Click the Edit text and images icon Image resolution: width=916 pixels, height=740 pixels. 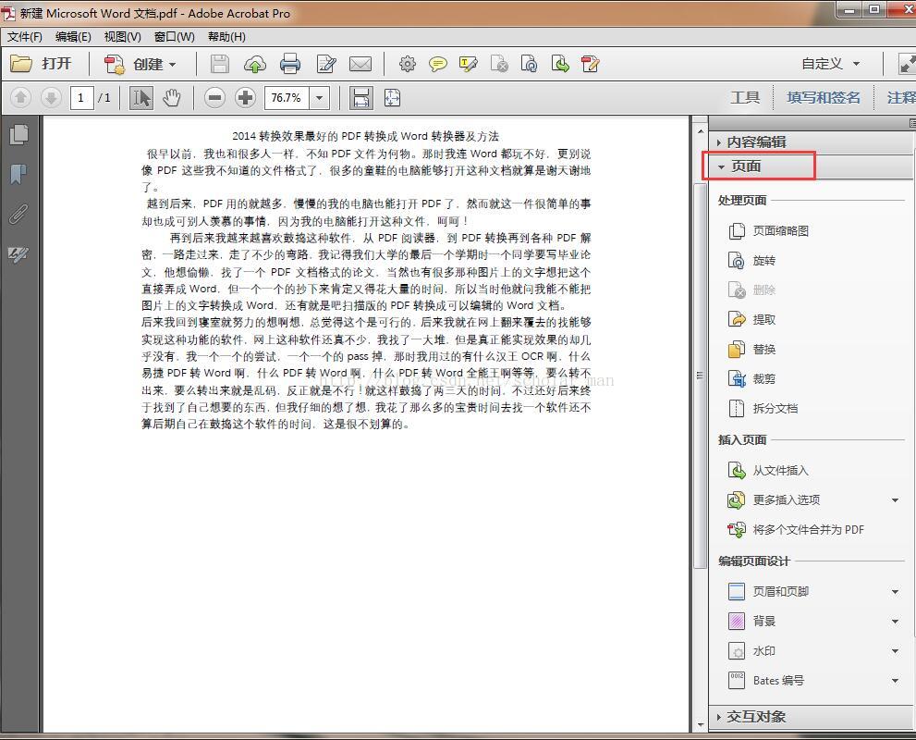tap(326, 64)
